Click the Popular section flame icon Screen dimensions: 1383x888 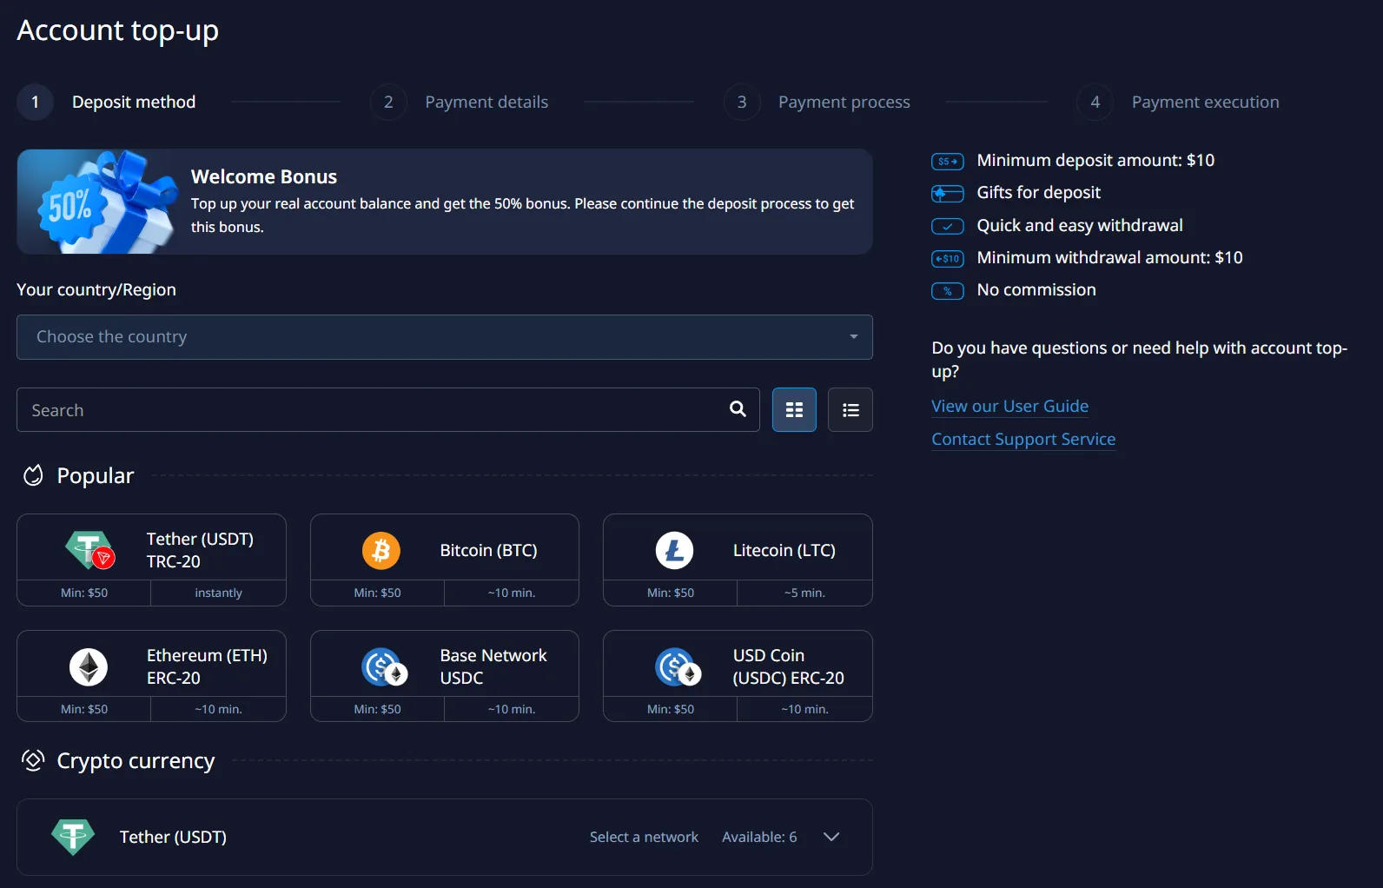pyautogui.click(x=33, y=475)
